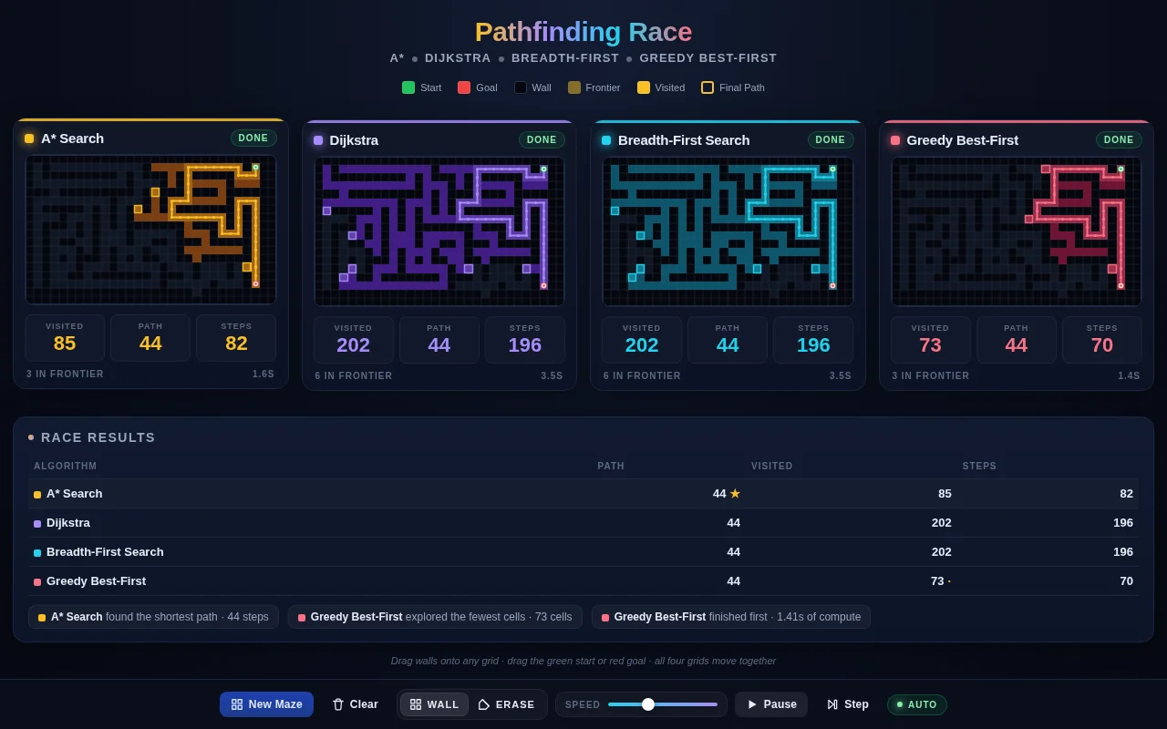Viewport: 1167px width, 729px height.
Task: Click the "finished first" summary chip
Action: (731, 617)
